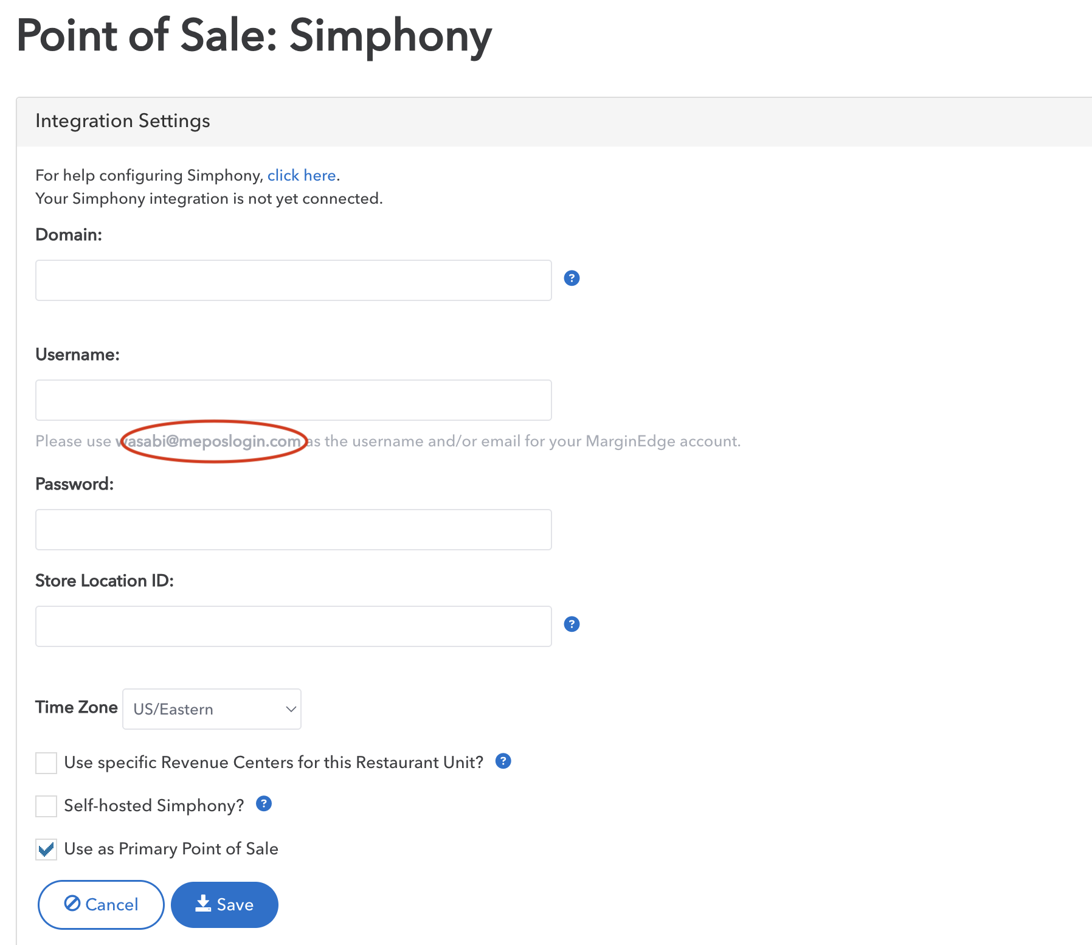Screen dimensions: 1092x945
Task: Save the Simphony integration settings
Action: pos(224,904)
